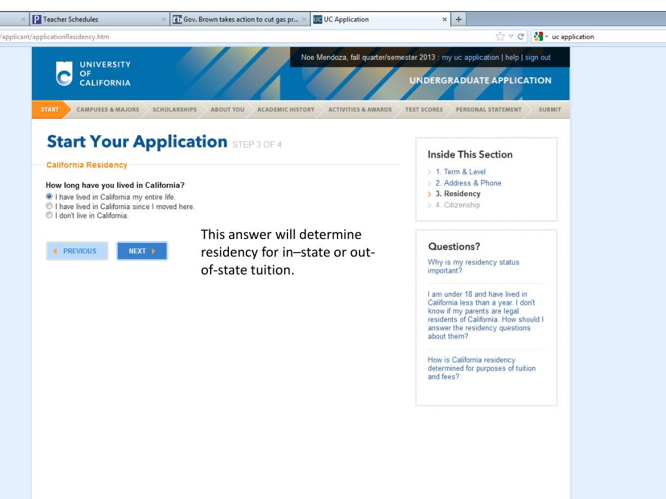666x499 pixels.
Task: Click the sign out link
Action: tap(538, 57)
